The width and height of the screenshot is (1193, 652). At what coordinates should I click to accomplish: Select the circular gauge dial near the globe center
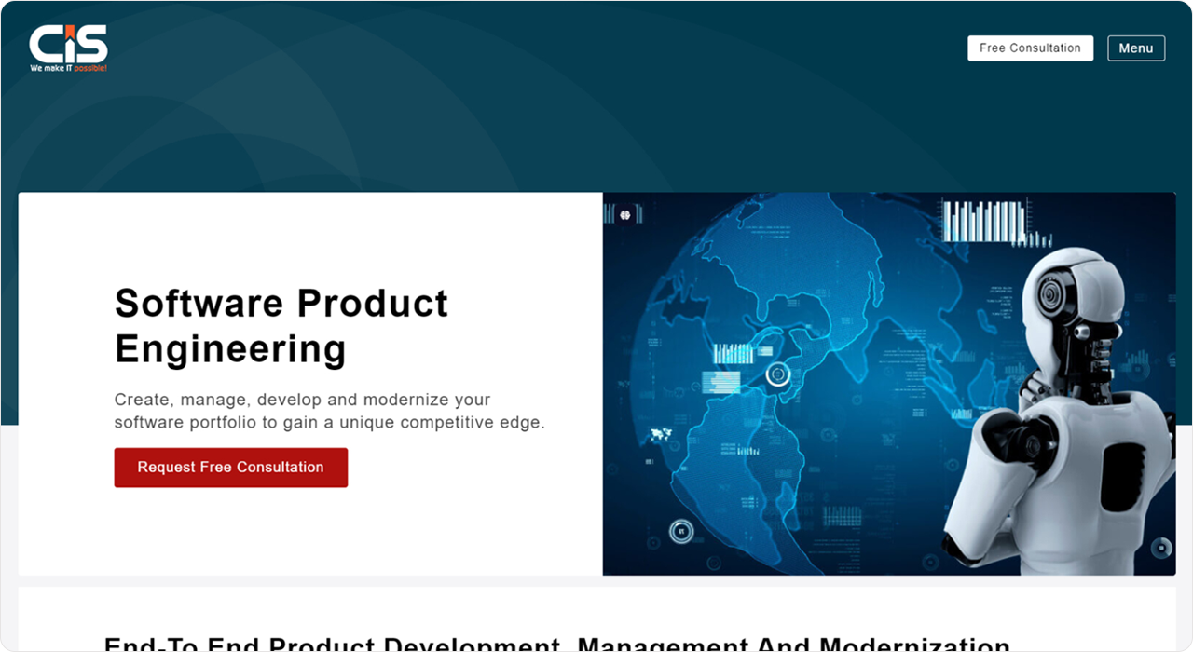tap(775, 374)
